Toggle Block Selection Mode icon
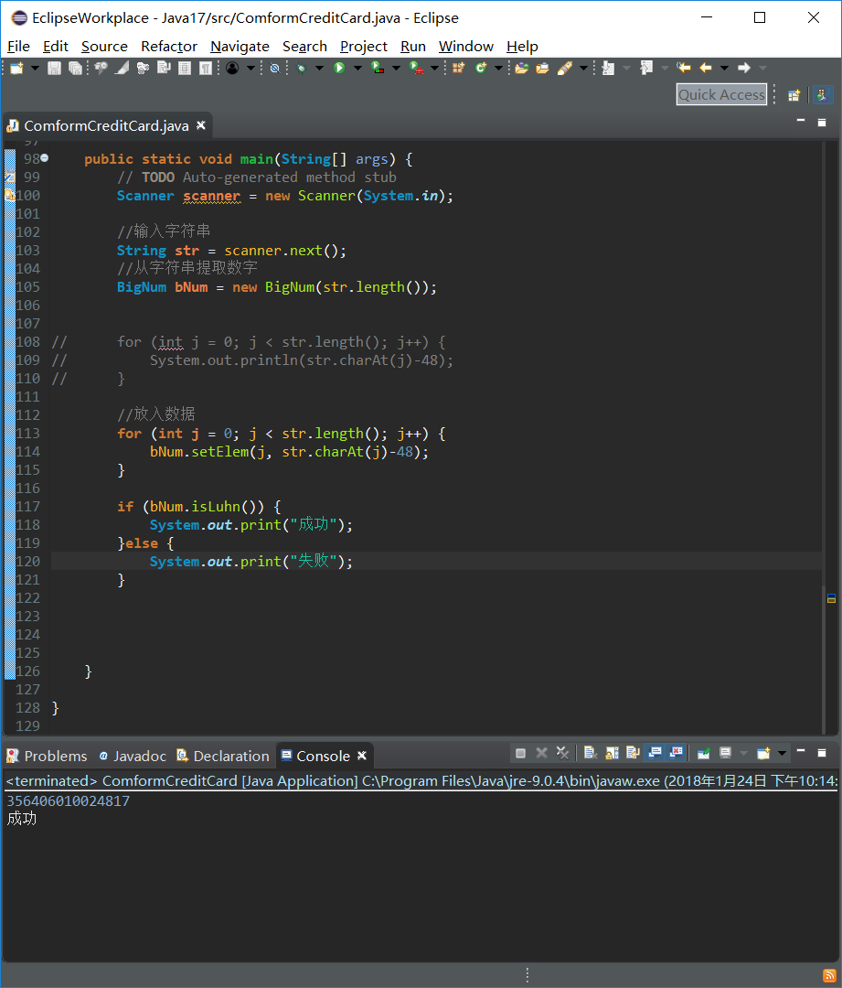This screenshot has width=842, height=988. pyautogui.click(x=185, y=68)
